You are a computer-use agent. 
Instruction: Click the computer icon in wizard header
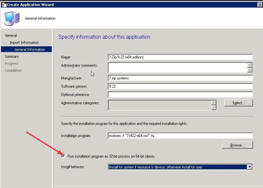coord(12,18)
